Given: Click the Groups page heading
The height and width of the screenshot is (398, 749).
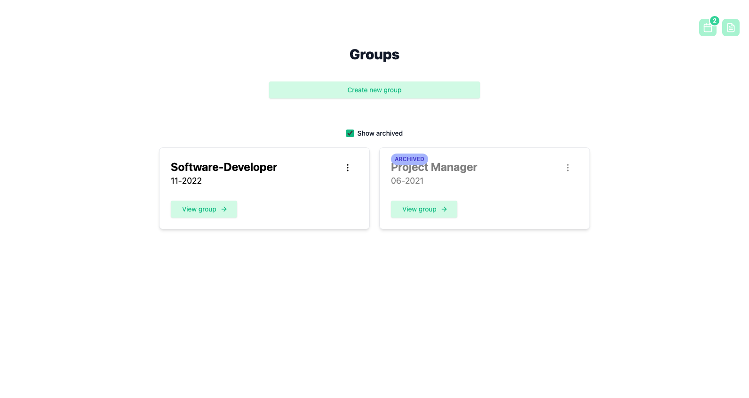Looking at the screenshot, I should pyautogui.click(x=374, y=55).
